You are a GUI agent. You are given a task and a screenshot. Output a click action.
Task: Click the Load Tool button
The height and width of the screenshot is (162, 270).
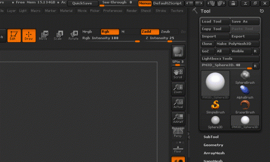click(215, 22)
